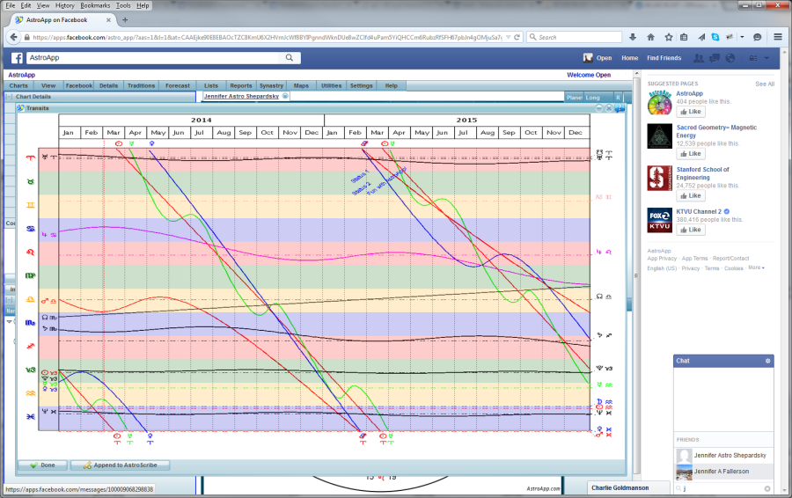
Task: Like the Stanford School of Engineering page
Action: click(691, 192)
